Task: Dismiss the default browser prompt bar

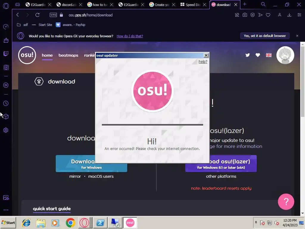Action: coord(297,36)
